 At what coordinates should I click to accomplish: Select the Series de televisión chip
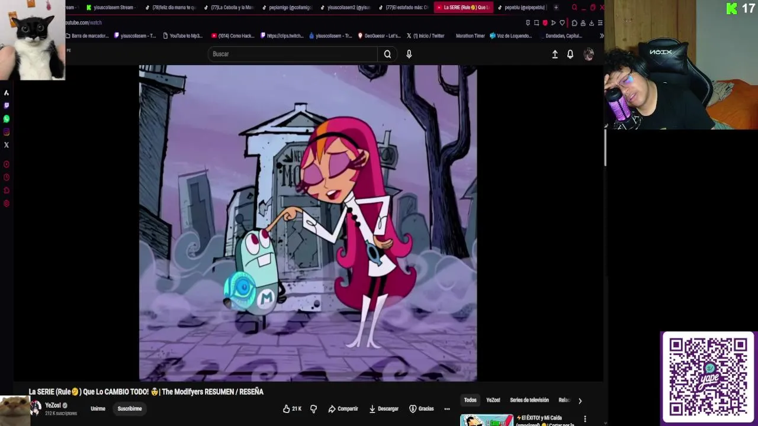pyautogui.click(x=529, y=401)
